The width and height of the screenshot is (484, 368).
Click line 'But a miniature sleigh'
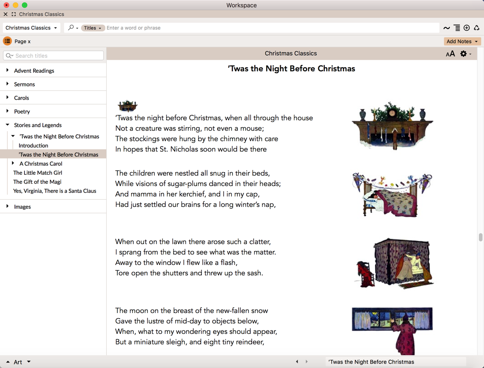[x=190, y=342]
